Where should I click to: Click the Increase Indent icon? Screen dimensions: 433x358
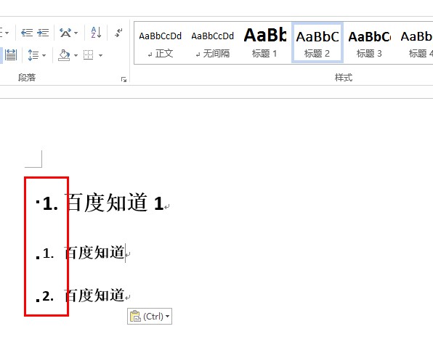(x=43, y=33)
